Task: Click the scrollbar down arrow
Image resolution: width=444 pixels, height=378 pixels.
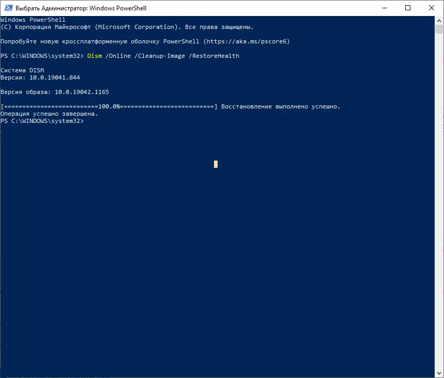Action: [439, 373]
